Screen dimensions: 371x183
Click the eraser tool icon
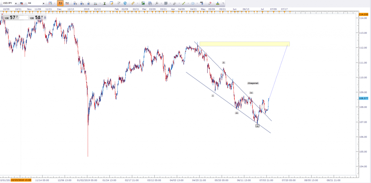[x=210, y=3]
